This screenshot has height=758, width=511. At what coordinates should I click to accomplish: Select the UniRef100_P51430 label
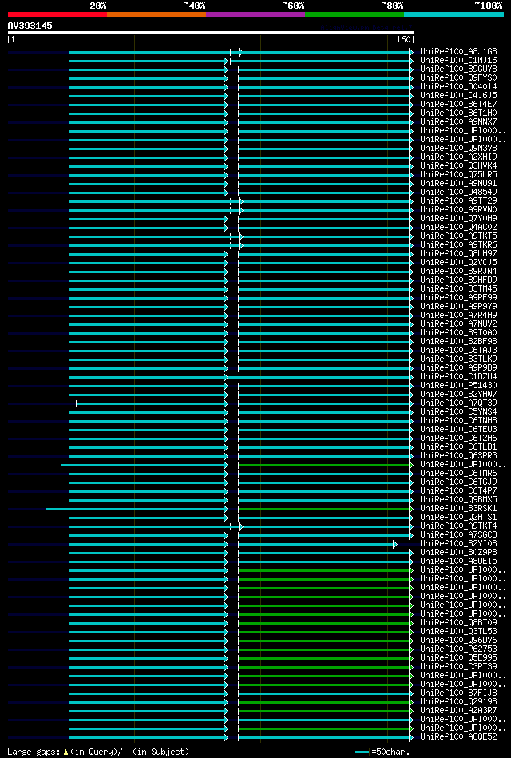point(458,385)
